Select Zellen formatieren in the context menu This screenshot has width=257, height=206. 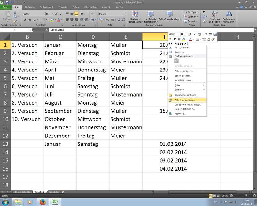coord(187,100)
